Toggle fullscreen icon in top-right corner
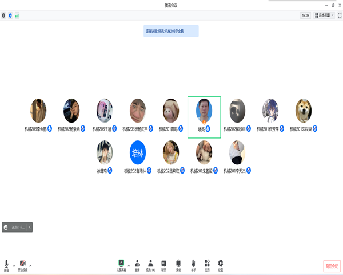Viewport: 343px width, 275px height. pyautogui.click(x=340, y=15)
